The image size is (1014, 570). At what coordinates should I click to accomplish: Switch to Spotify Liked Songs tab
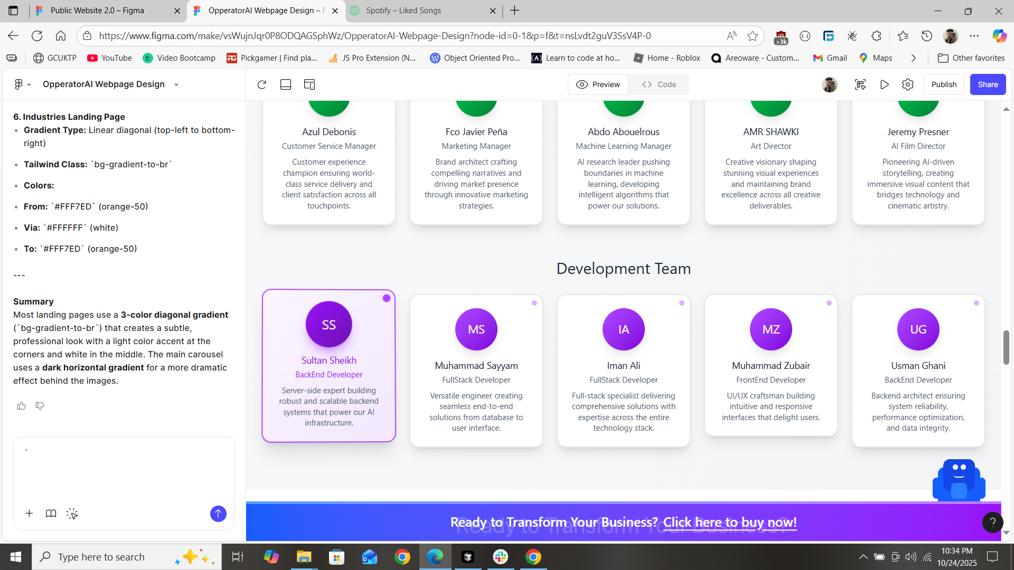point(403,11)
